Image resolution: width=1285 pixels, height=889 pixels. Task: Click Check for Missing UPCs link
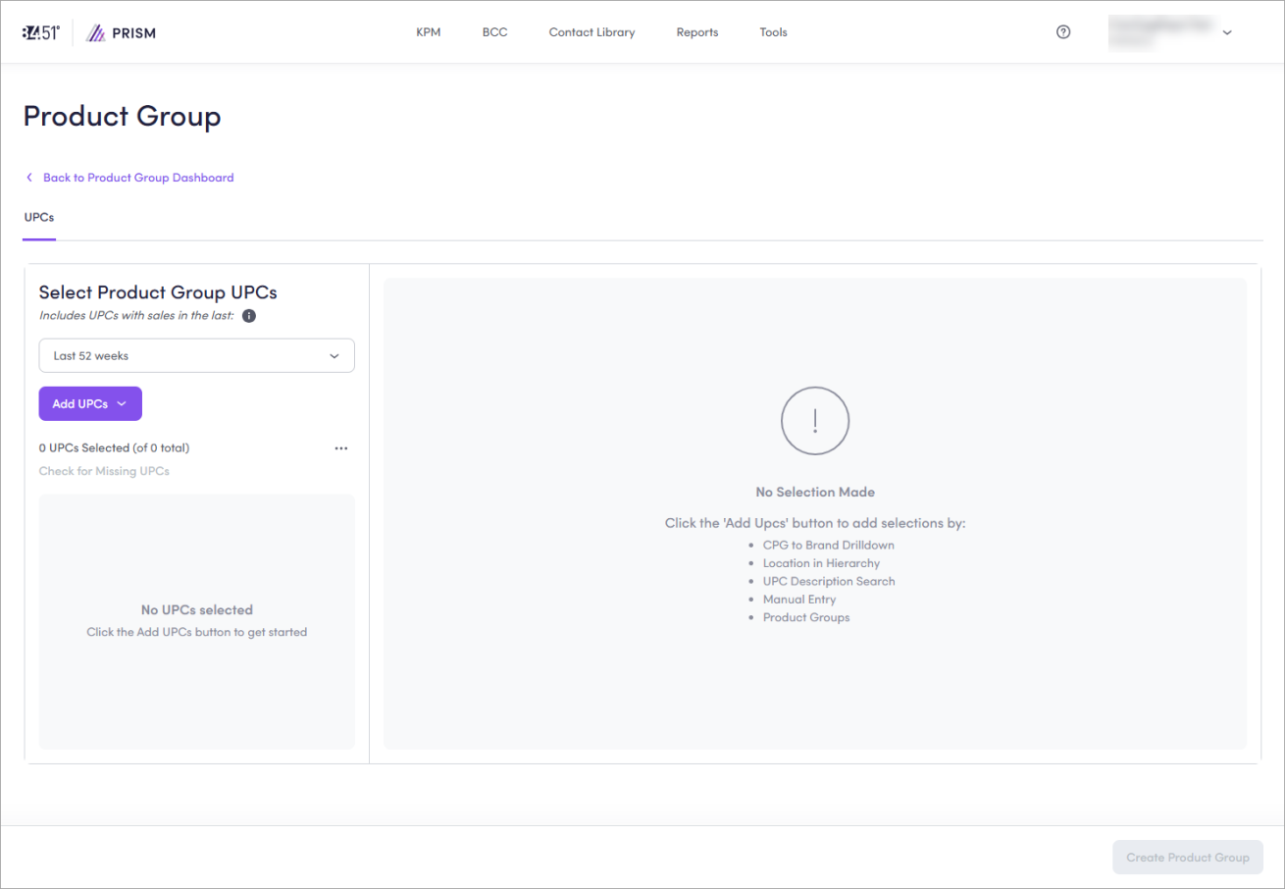pos(104,471)
